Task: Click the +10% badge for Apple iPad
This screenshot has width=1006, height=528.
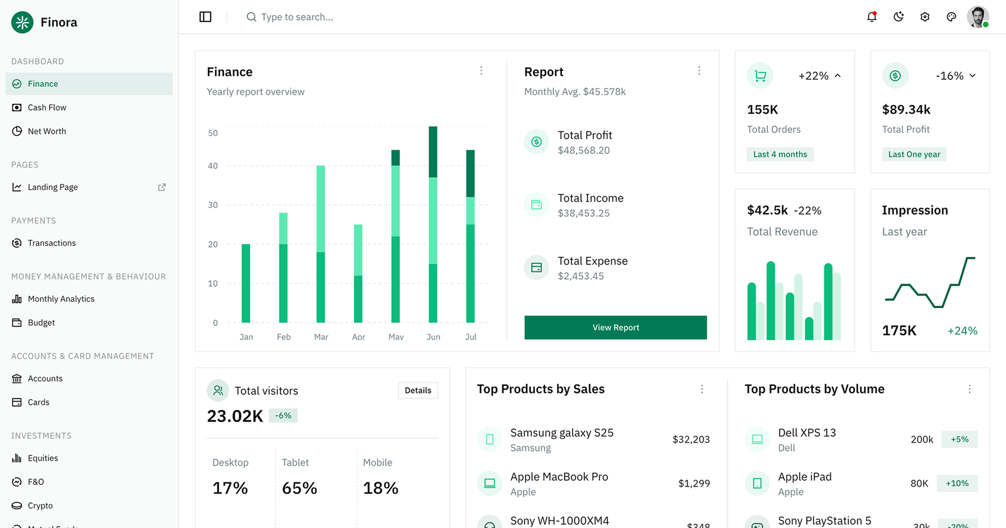Action: (958, 483)
